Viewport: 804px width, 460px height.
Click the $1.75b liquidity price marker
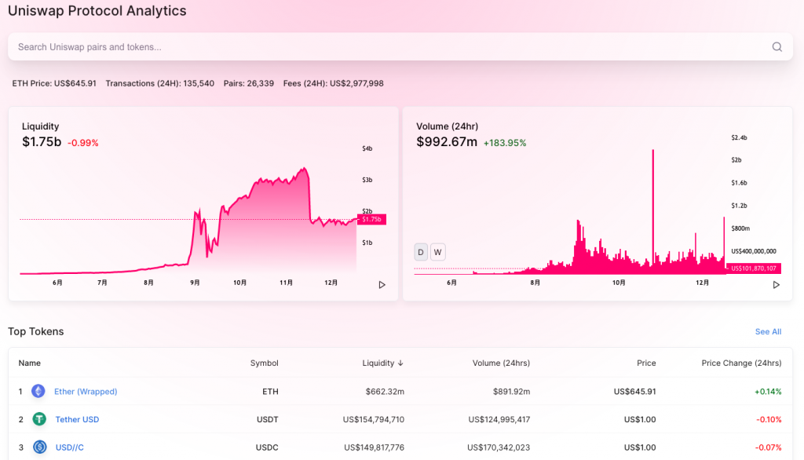click(371, 220)
